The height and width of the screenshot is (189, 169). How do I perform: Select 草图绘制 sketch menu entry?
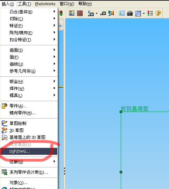coord(29,123)
